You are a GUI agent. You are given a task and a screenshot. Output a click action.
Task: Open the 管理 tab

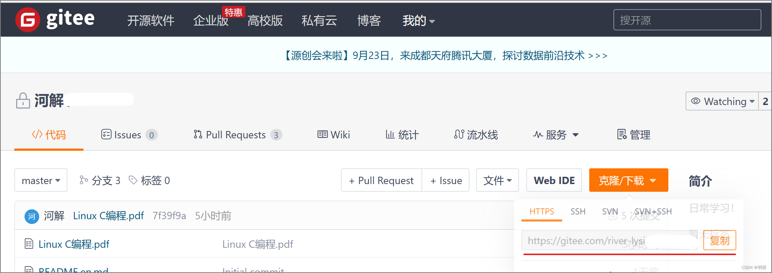pyautogui.click(x=634, y=135)
